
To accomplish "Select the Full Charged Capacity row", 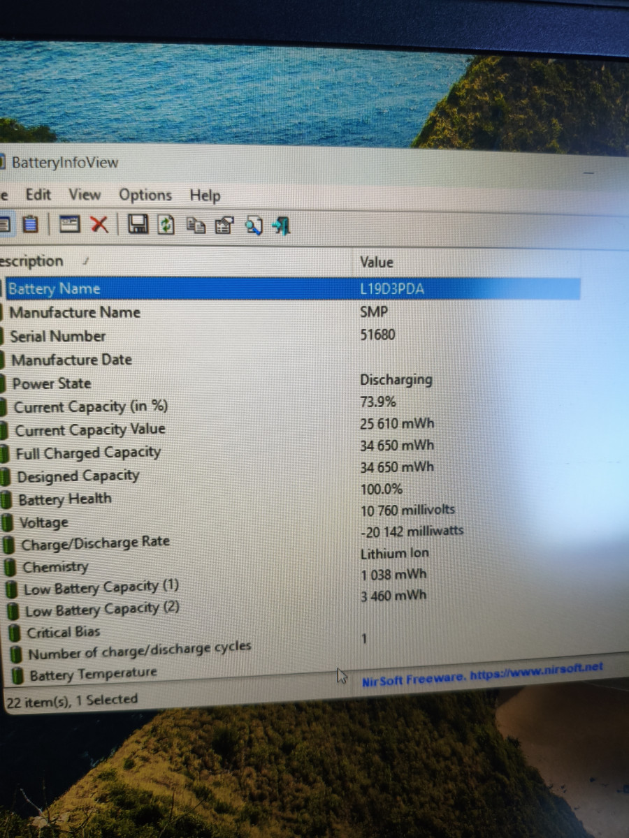I will pyautogui.click(x=88, y=453).
